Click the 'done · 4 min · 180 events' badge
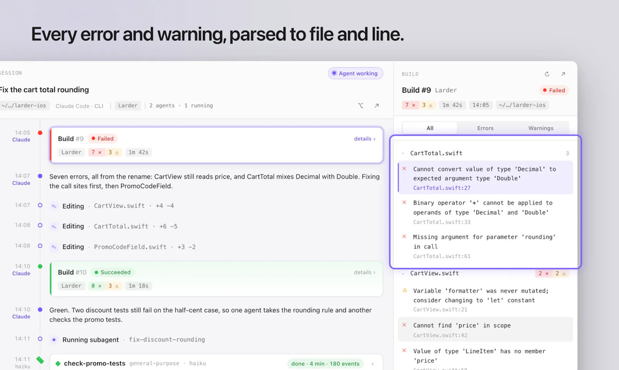Viewport: 619px width, 370px height. (x=325, y=364)
